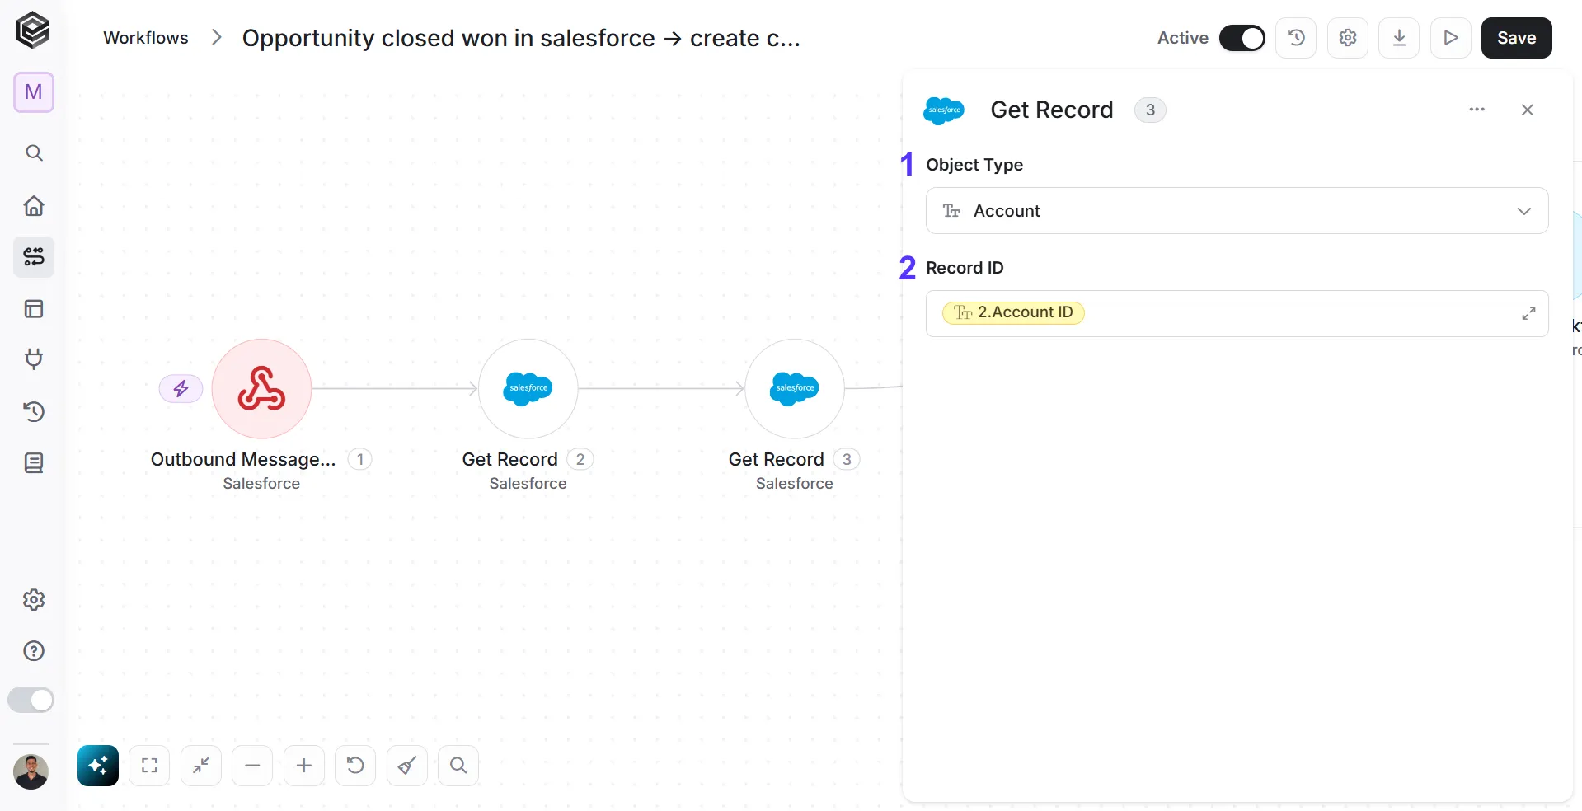Image resolution: width=1582 pixels, height=811 pixels.
Task: Open the Connections plug icon
Action: click(x=34, y=359)
